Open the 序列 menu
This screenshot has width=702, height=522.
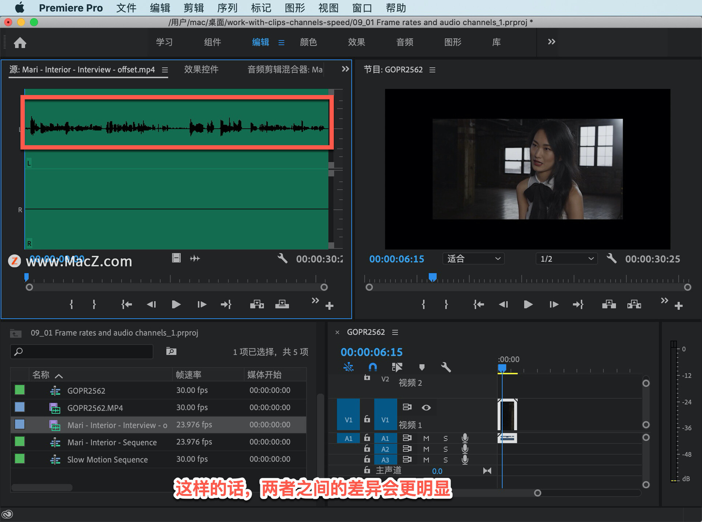coord(227,8)
